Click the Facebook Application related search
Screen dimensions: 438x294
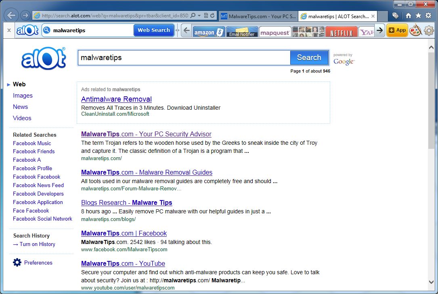(x=38, y=202)
